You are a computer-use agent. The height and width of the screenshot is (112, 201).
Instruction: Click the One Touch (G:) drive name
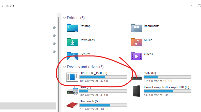pos(90,101)
